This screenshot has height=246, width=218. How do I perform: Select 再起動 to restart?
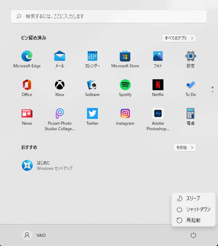[x=194, y=220]
